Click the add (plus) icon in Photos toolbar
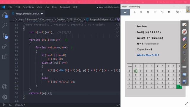The height and width of the screenshot is (107, 190). (134, 12)
